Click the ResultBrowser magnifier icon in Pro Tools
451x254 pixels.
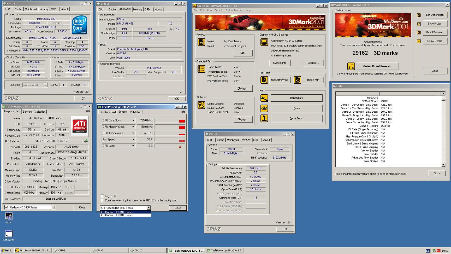pos(264,80)
